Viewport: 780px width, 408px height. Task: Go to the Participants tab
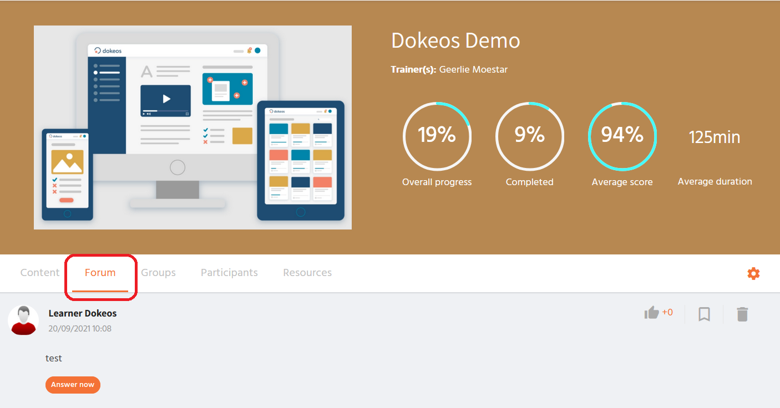point(229,273)
